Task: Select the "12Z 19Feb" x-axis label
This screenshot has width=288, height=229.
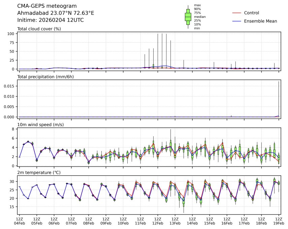Action: [x=279, y=221]
